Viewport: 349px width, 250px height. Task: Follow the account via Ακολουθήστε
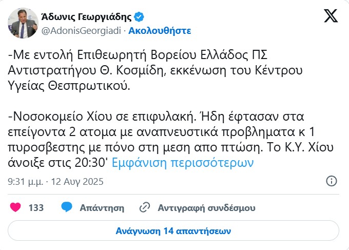click(x=160, y=30)
